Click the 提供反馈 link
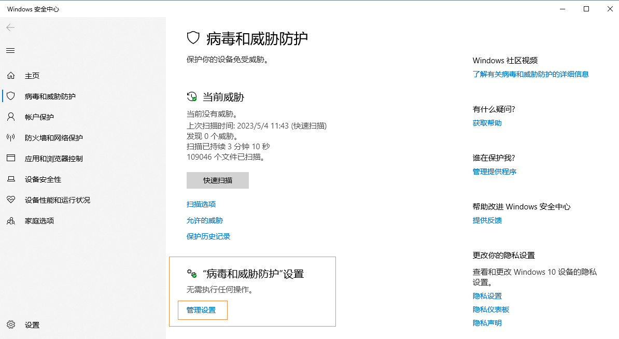 (x=487, y=221)
